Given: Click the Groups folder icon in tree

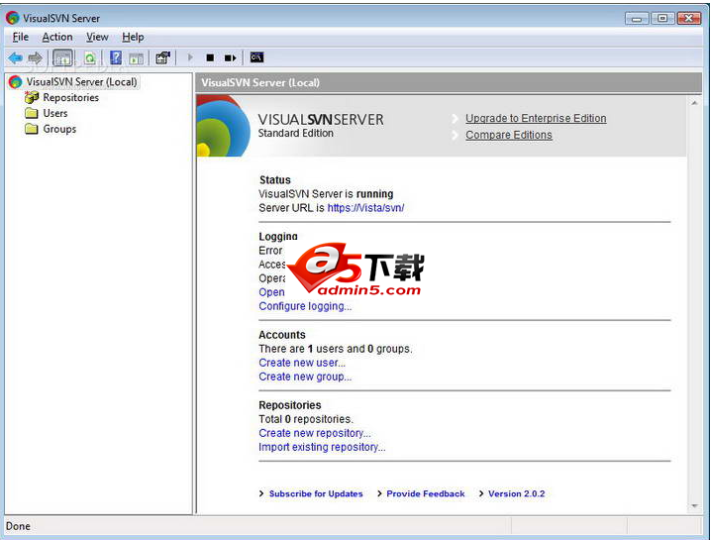Looking at the screenshot, I should (x=32, y=129).
